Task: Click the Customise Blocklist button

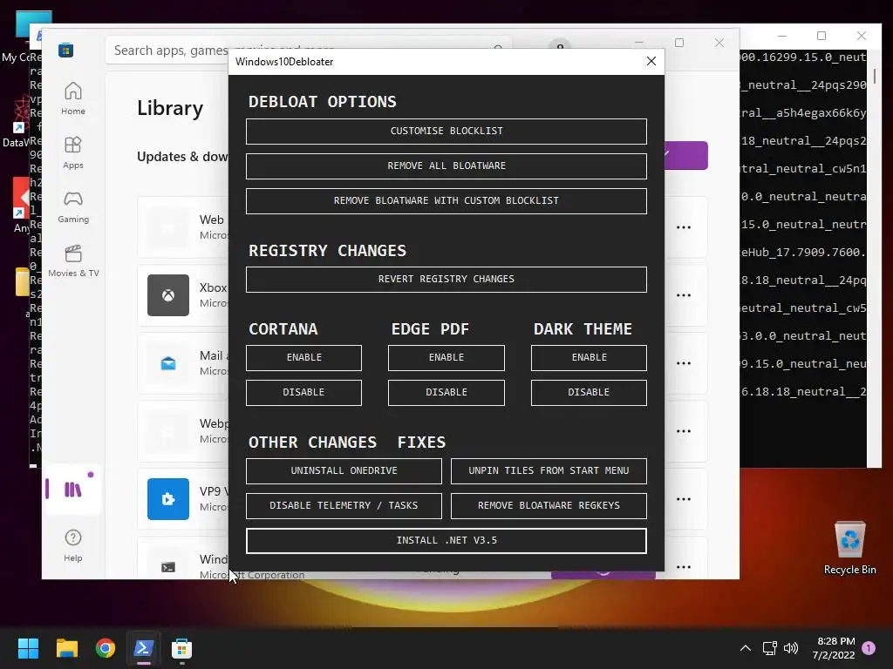Action: coord(446,131)
